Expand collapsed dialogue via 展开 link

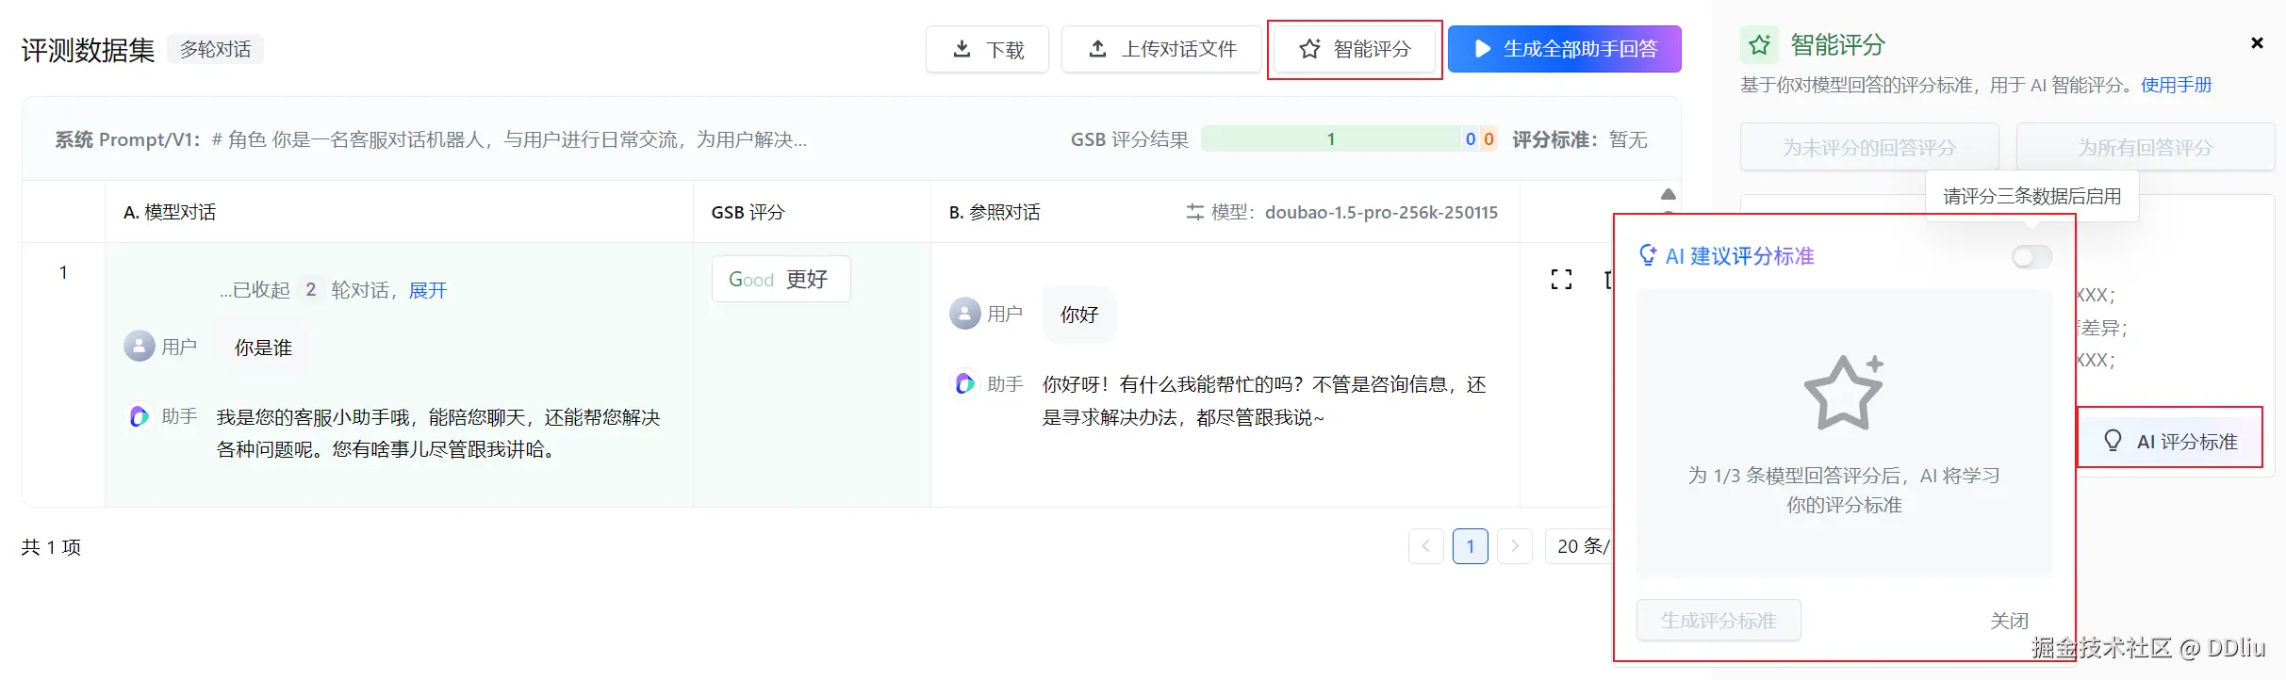click(x=428, y=290)
